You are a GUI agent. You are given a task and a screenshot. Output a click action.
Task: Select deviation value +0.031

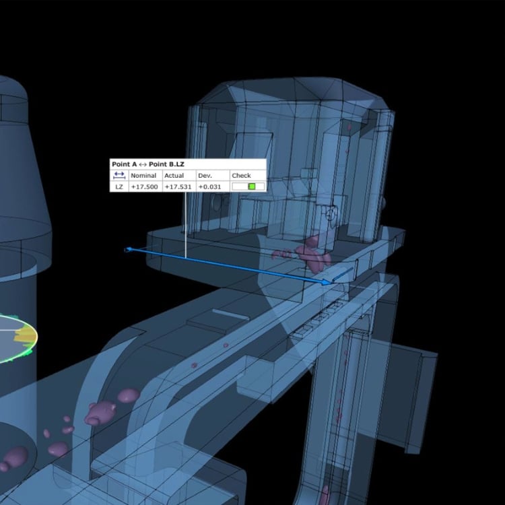coord(209,187)
